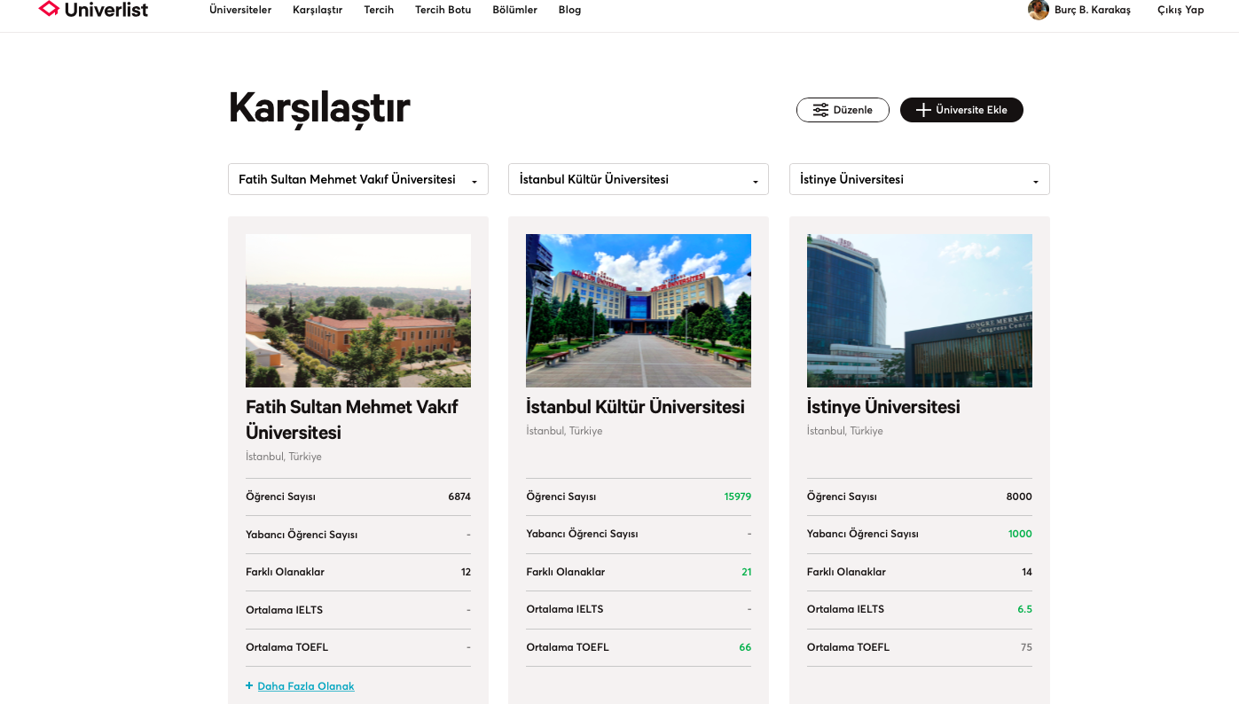Log out via Çıkış Yap
This screenshot has height=704, width=1239.
pyautogui.click(x=1180, y=10)
